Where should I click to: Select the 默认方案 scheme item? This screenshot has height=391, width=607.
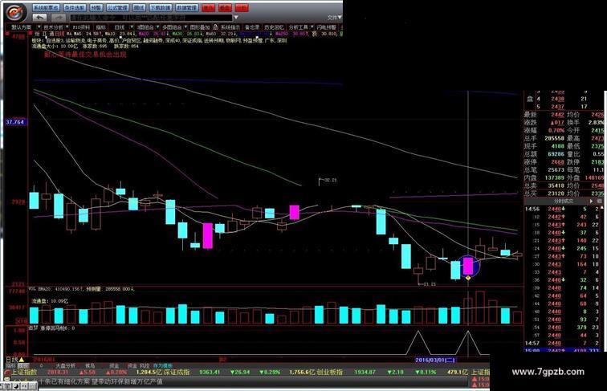click(x=22, y=27)
